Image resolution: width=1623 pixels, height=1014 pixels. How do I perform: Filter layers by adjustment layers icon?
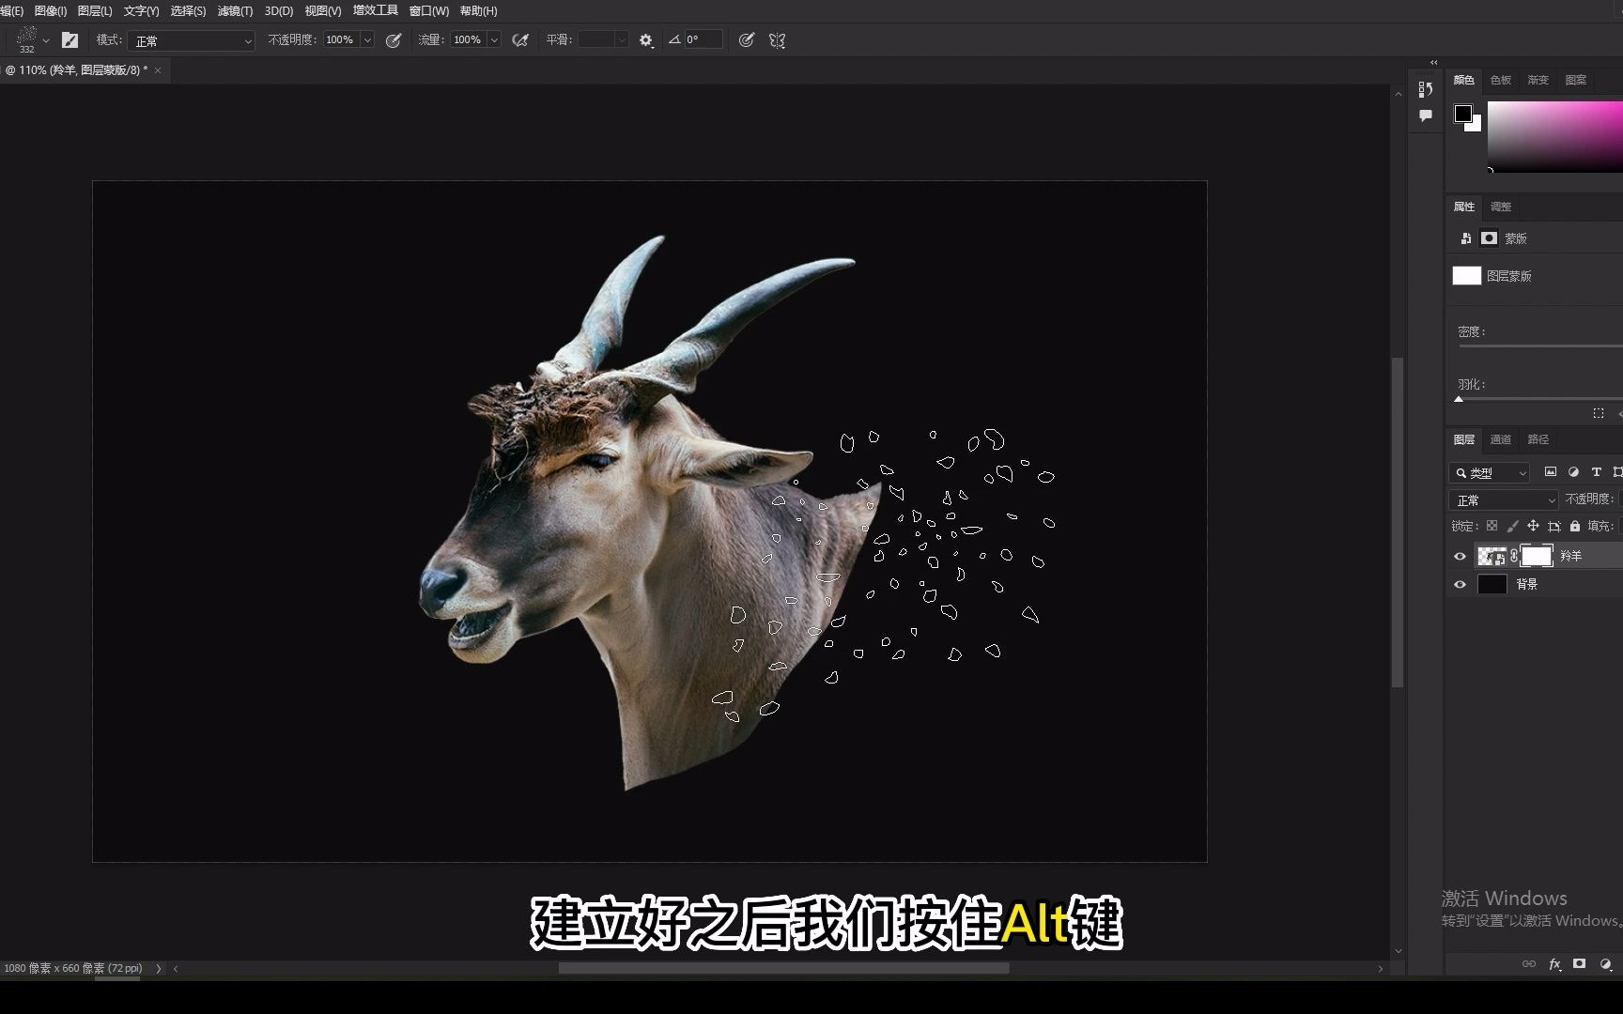click(1573, 472)
